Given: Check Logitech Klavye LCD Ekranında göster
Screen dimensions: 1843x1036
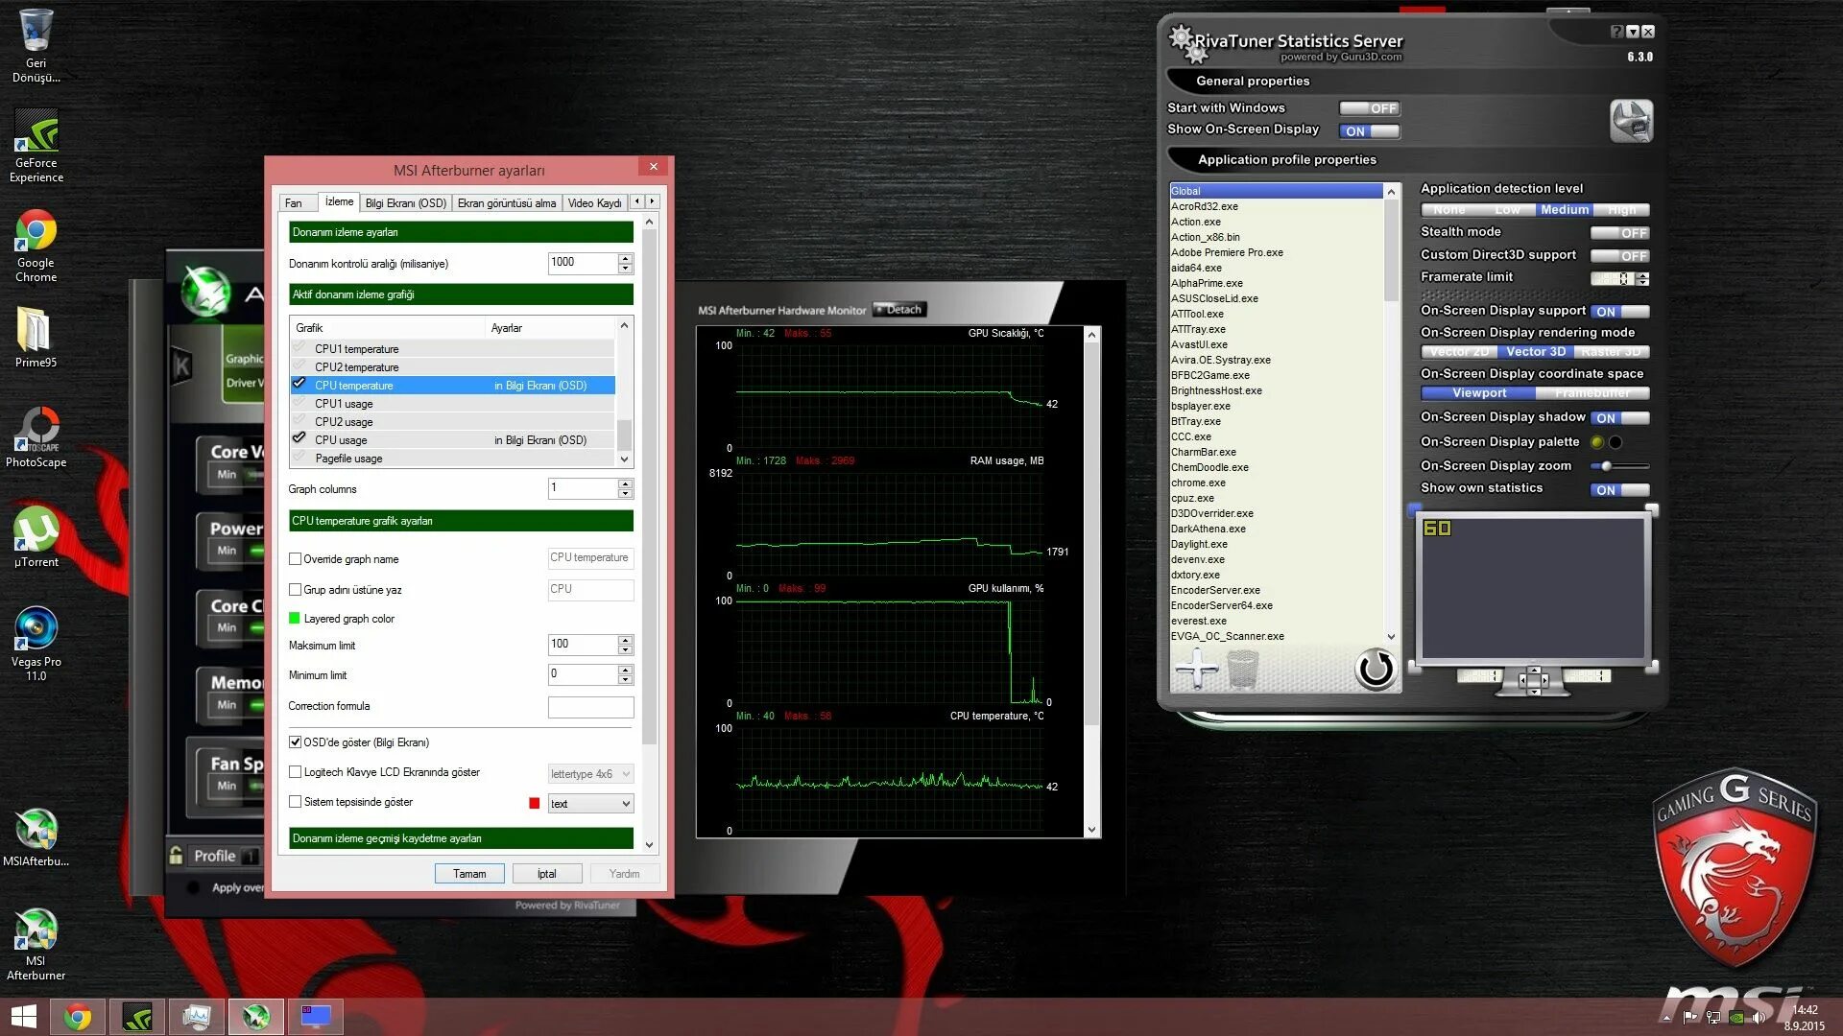Looking at the screenshot, I should [x=296, y=772].
